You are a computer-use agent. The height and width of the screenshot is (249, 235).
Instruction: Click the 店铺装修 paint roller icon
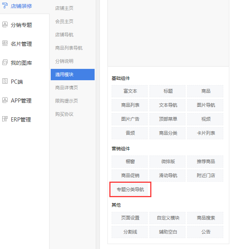coord(5,6)
